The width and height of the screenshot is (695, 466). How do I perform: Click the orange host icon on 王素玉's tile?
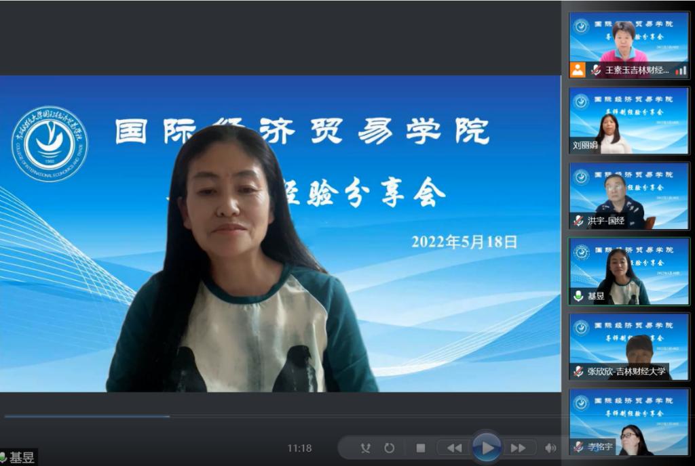(x=578, y=70)
